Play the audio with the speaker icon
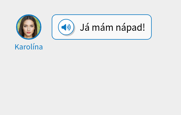The image size is (181, 115). point(66,27)
